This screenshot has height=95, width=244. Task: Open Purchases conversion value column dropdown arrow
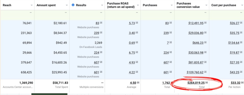pos(206,5)
